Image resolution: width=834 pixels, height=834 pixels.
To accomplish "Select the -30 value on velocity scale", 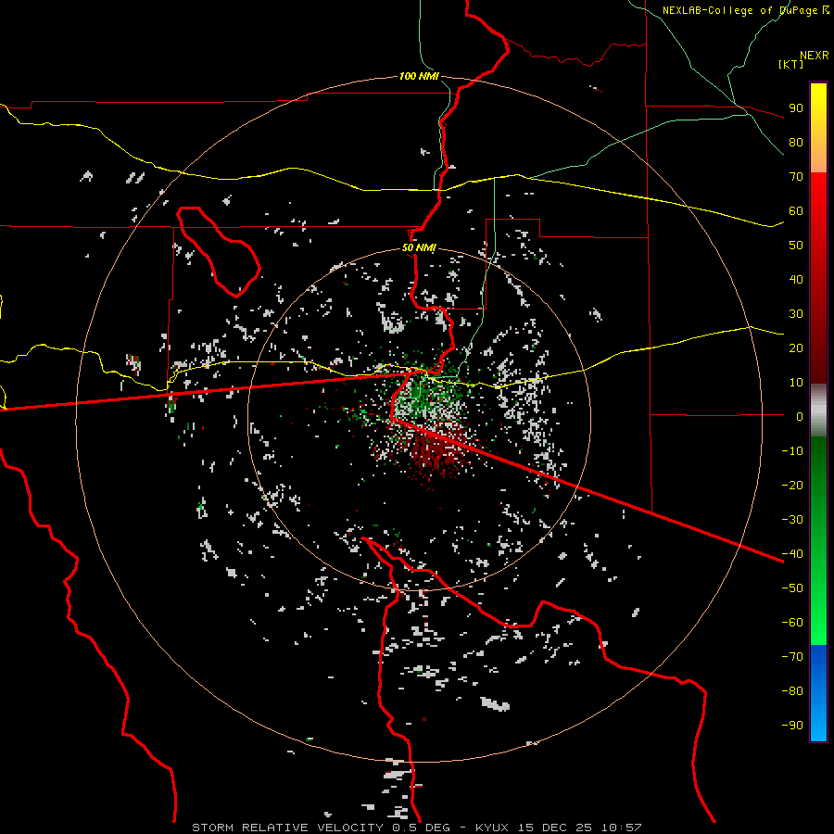I will pyautogui.click(x=792, y=520).
